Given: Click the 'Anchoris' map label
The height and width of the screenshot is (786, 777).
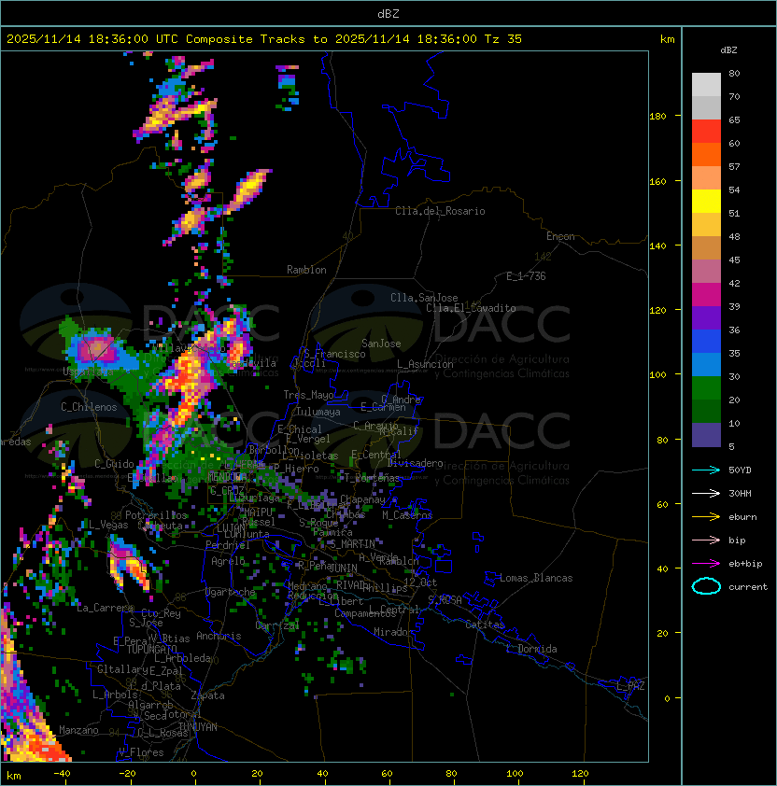Looking at the screenshot, I should pos(219,636).
